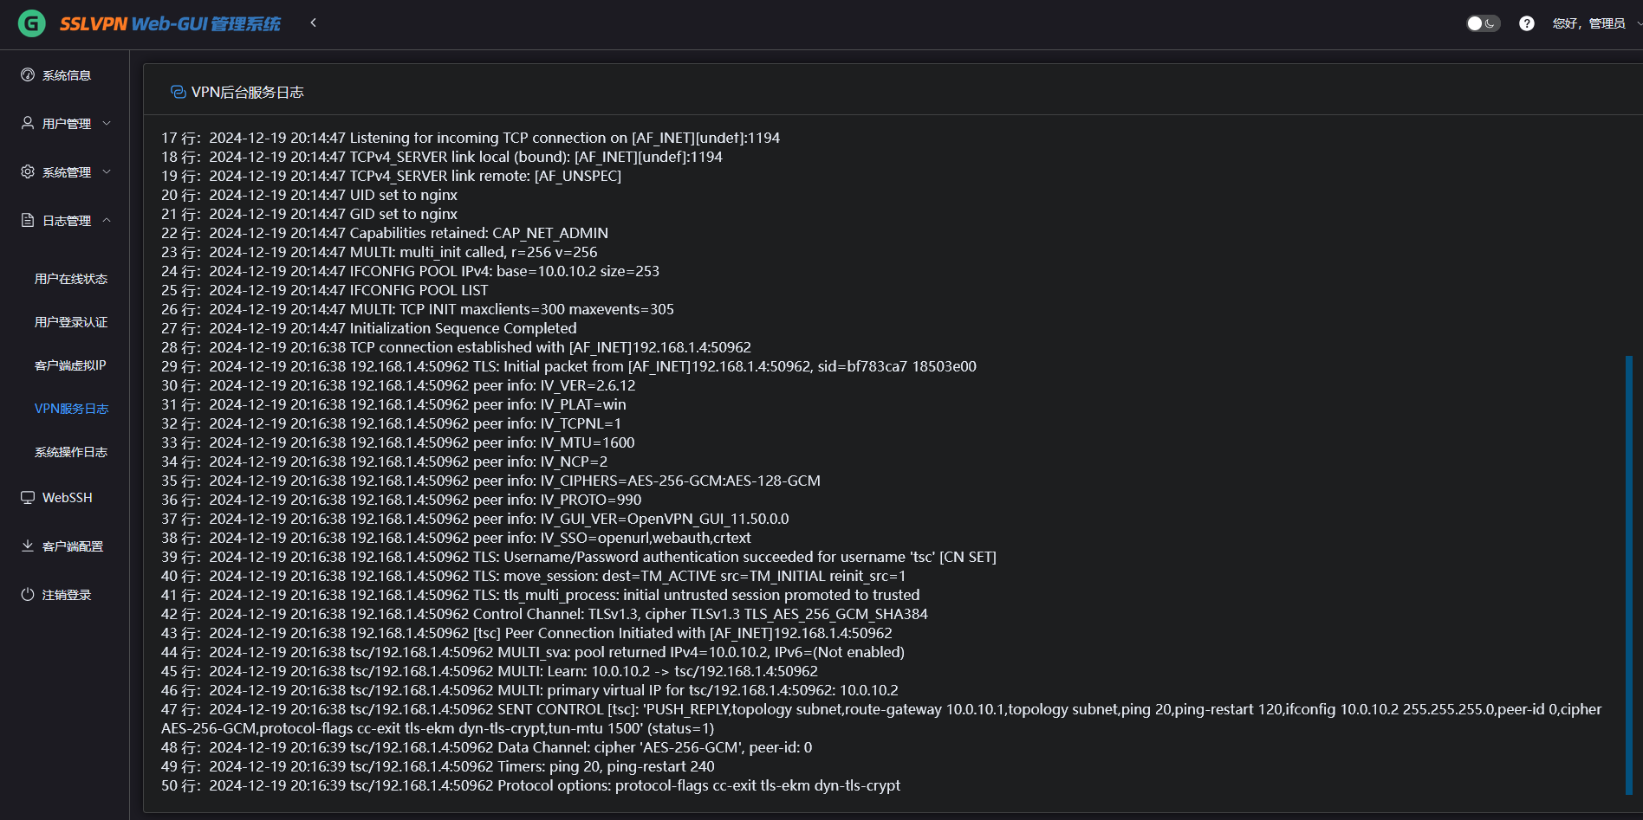Viewport: 1643px width, 820px height.
Task: Toggle the dark mode switch
Action: point(1482,23)
